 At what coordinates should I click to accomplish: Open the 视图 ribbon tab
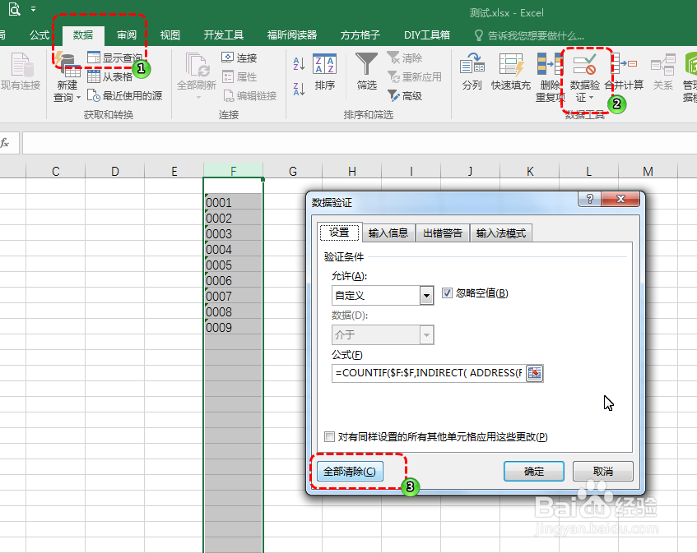[170, 35]
